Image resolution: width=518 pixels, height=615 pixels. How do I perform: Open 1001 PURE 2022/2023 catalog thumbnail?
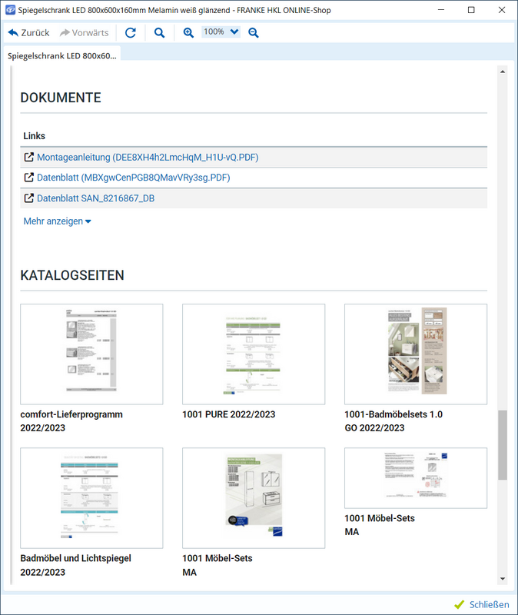click(x=253, y=354)
